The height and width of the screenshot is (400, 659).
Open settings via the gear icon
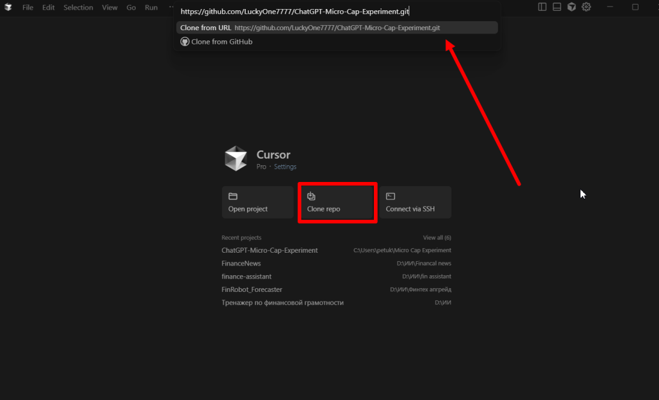pos(586,7)
